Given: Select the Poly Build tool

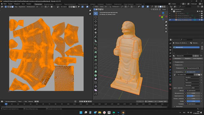Looking at the screenshot, I should pos(96,72).
